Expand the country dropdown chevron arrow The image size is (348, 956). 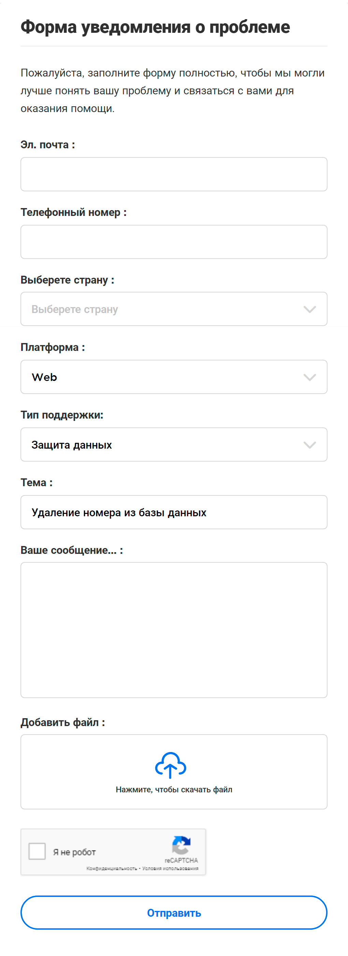coord(309,310)
